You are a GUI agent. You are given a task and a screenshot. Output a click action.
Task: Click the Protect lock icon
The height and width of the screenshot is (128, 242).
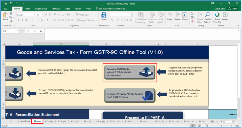pyautogui.click(x=104, y=15)
